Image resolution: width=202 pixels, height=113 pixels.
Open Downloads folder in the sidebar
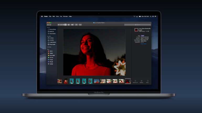[x=52, y=44]
